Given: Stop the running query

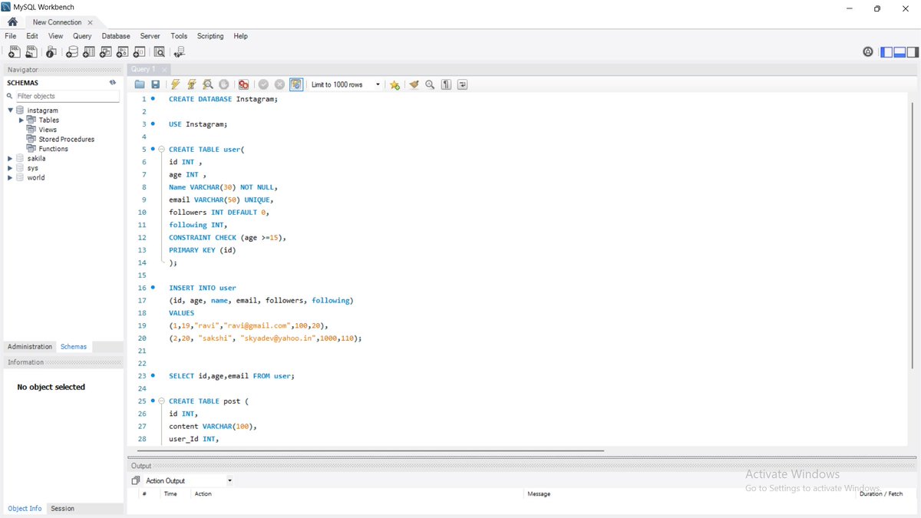Looking at the screenshot, I should pyautogui.click(x=224, y=84).
